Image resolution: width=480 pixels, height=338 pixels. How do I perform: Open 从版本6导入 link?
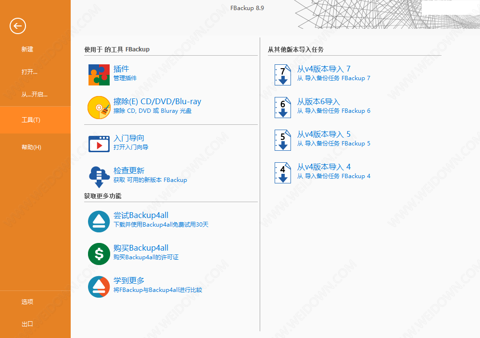click(318, 101)
